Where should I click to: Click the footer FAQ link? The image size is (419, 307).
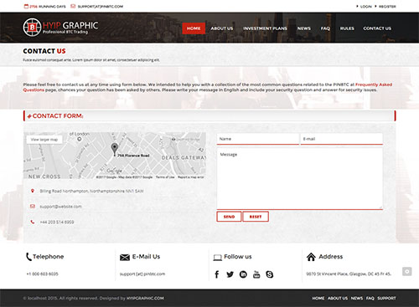pos(370,299)
